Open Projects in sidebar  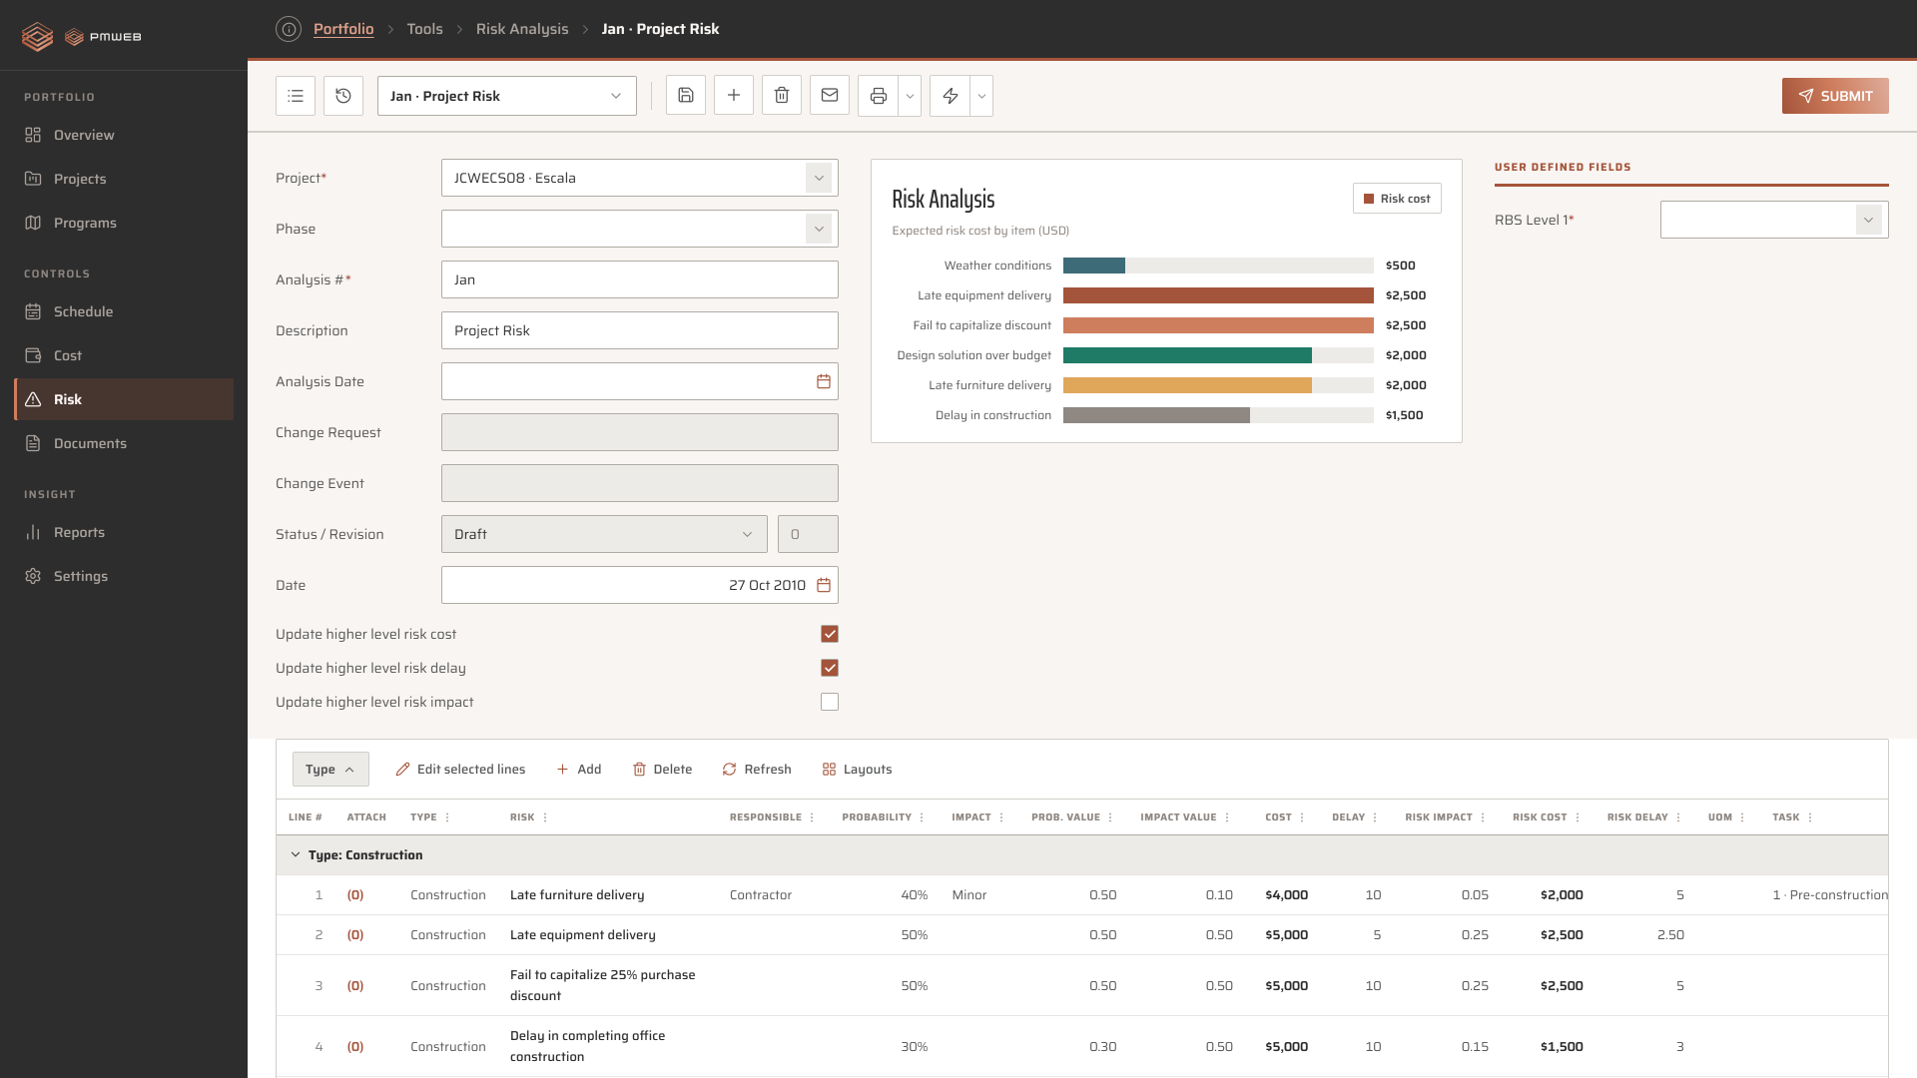click(x=124, y=179)
